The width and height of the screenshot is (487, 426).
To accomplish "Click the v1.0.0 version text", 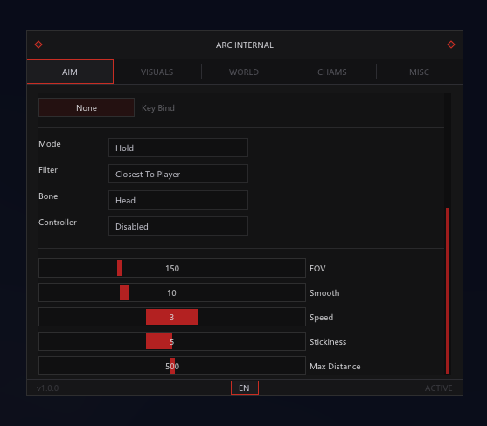I will [x=47, y=388].
